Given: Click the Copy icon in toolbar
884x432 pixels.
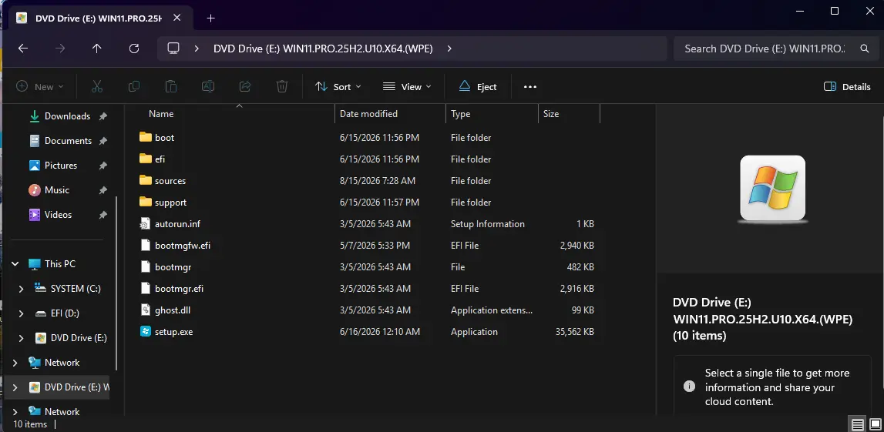Looking at the screenshot, I should tap(134, 86).
